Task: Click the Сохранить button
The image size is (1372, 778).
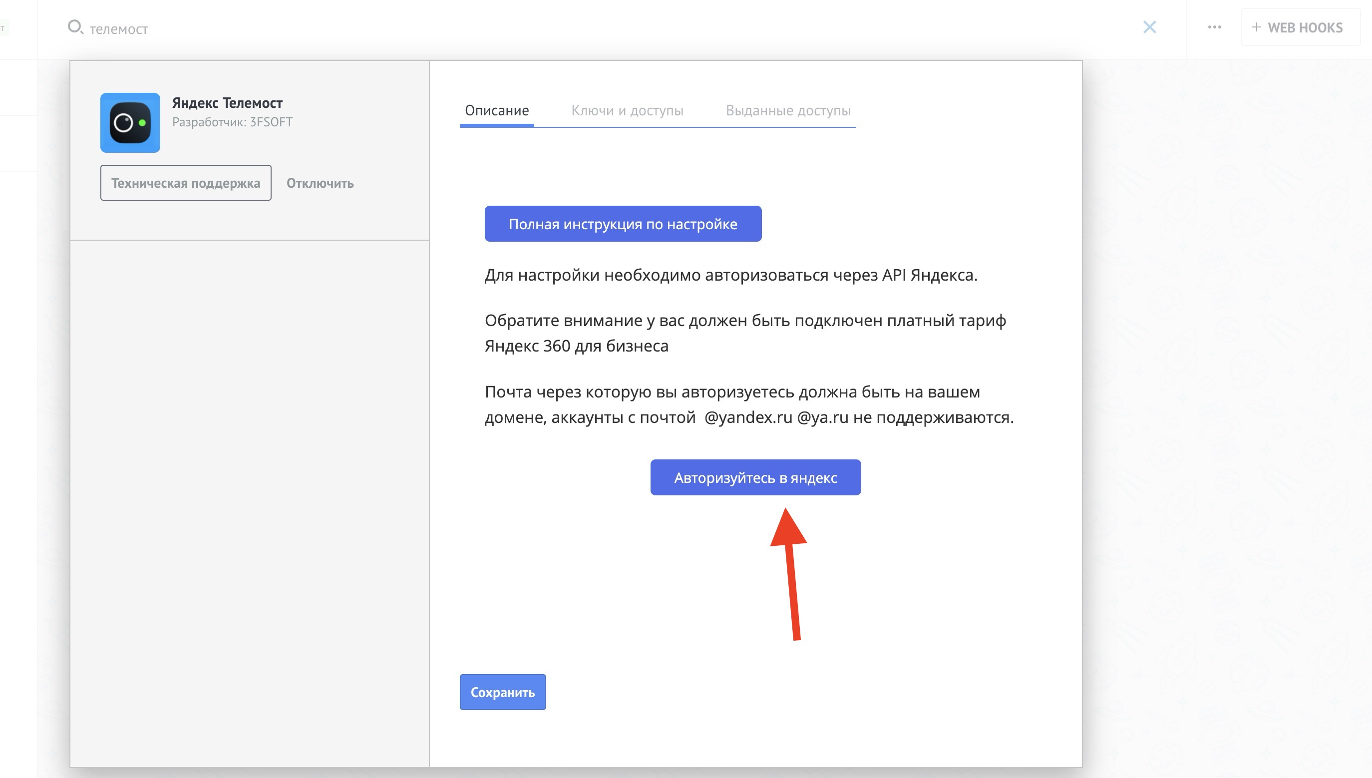Action: (503, 692)
